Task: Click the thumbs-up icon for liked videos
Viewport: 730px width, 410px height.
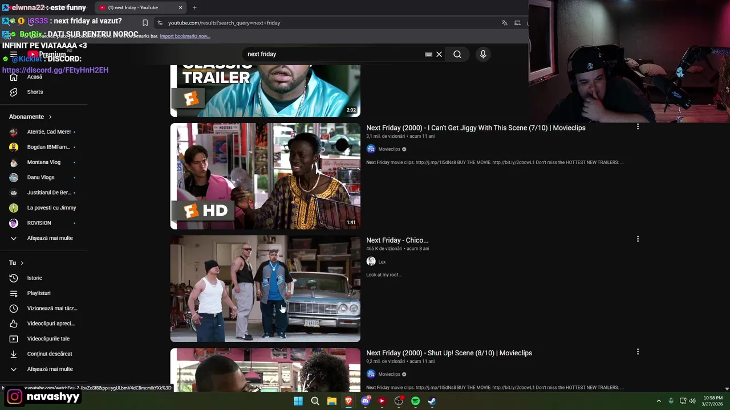Action: pyautogui.click(x=14, y=323)
